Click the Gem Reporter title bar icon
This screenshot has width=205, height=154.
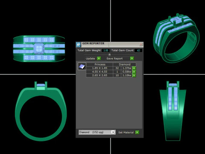pyautogui.click(x=79, y=44)
